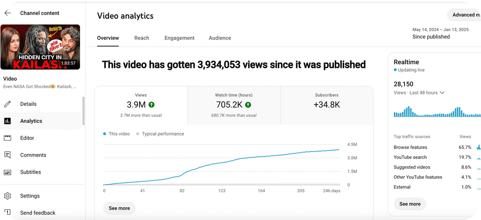The height and width of the screenshot is (220, 481).
Task: Select the Watch time (hours) metric card
Action: [x=233, y=106]
